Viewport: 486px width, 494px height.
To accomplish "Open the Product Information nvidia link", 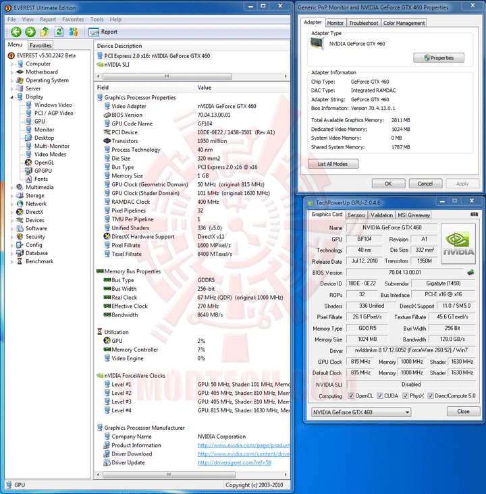I will (x=243, y=445).
